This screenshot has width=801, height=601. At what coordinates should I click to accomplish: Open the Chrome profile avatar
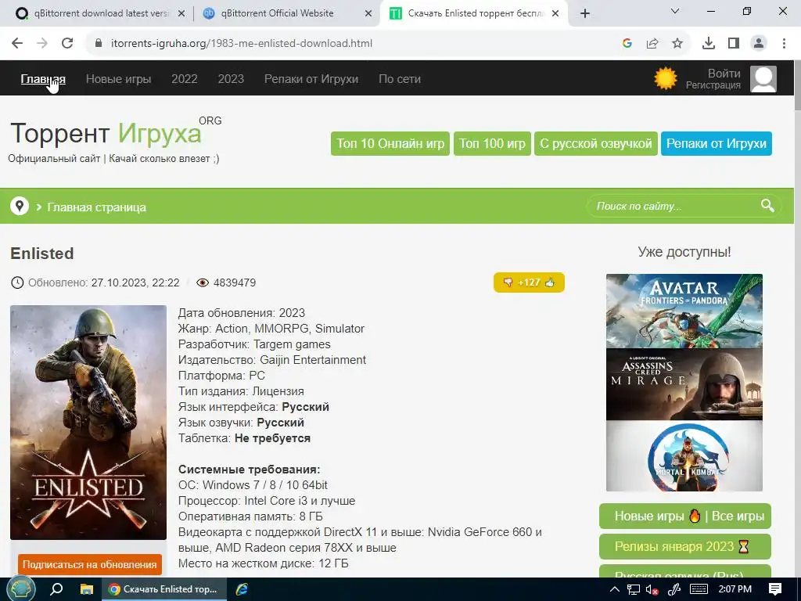coord(759,44)
